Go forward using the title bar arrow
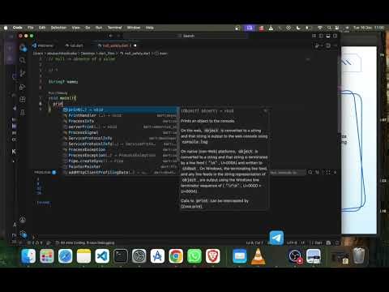 pos(119,36)
